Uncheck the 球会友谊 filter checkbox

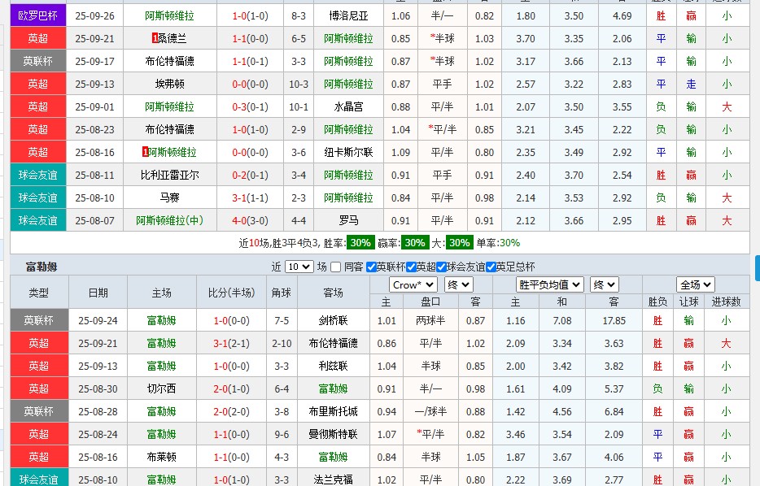tap(441, 268)
